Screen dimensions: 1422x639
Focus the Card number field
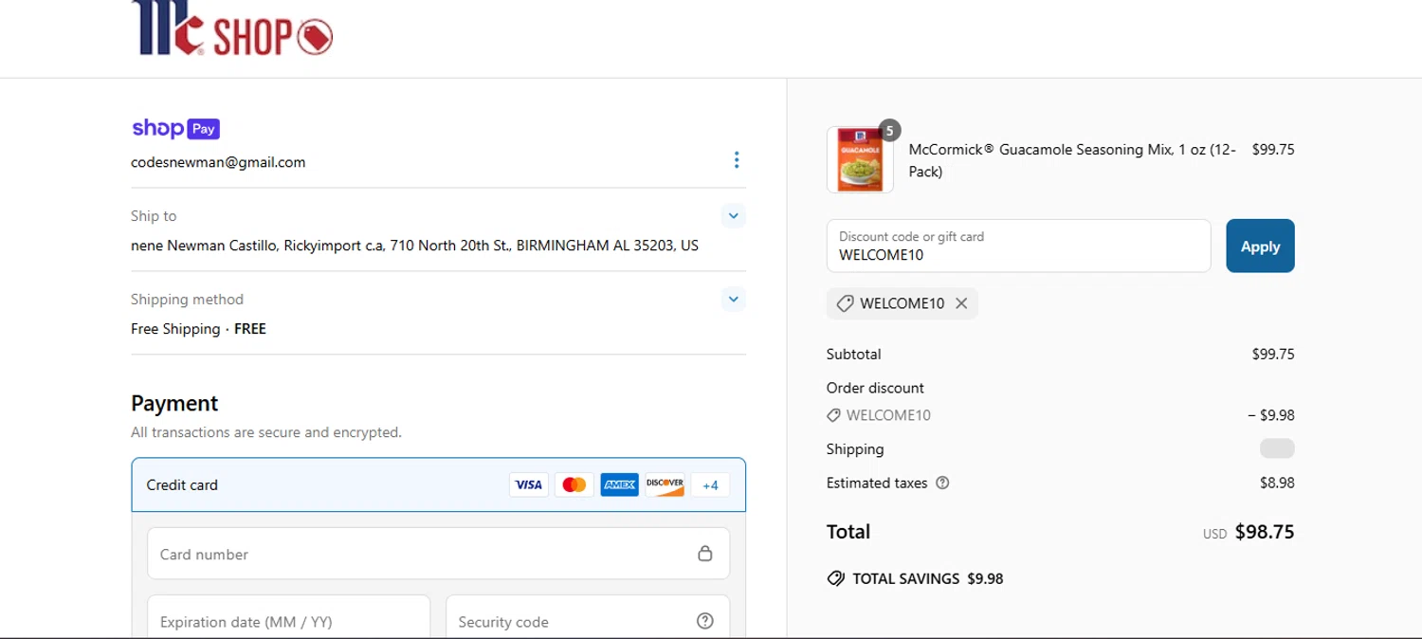point(438,554)
